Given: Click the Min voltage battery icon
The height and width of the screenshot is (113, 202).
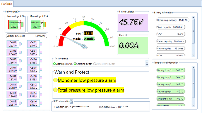Looking at the screenshot, I should pyautogui.click(x=38, y=25).
